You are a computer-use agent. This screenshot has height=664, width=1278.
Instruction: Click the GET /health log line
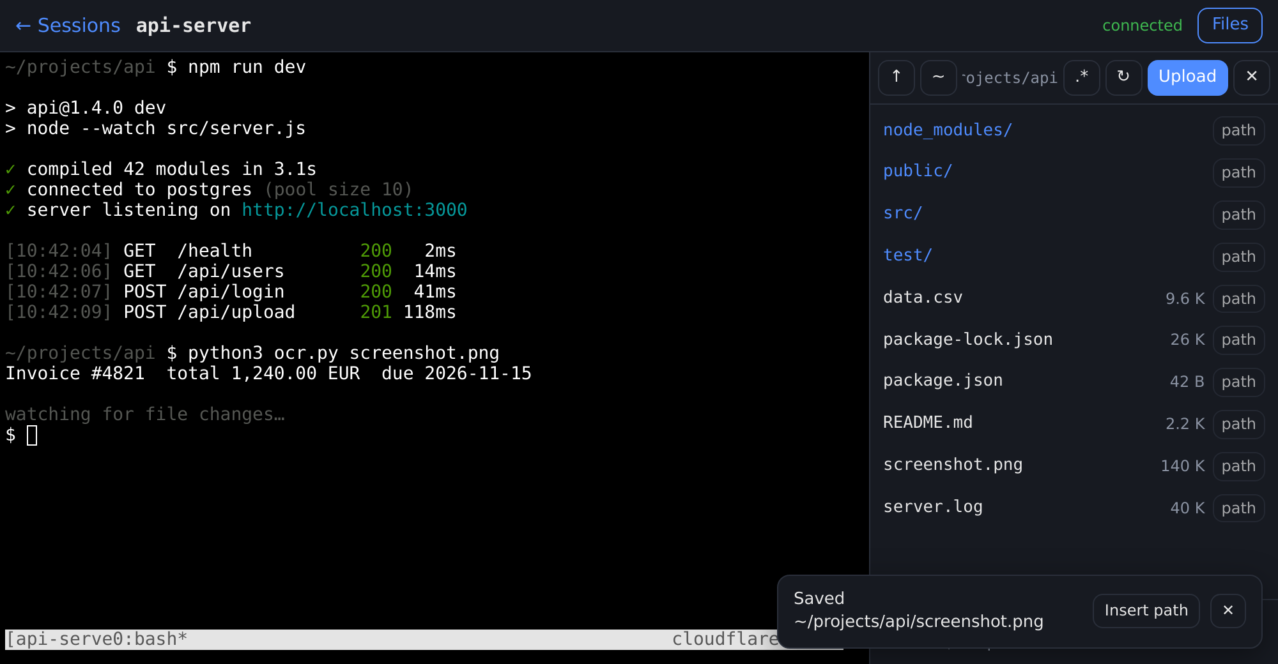pos(231,251)
